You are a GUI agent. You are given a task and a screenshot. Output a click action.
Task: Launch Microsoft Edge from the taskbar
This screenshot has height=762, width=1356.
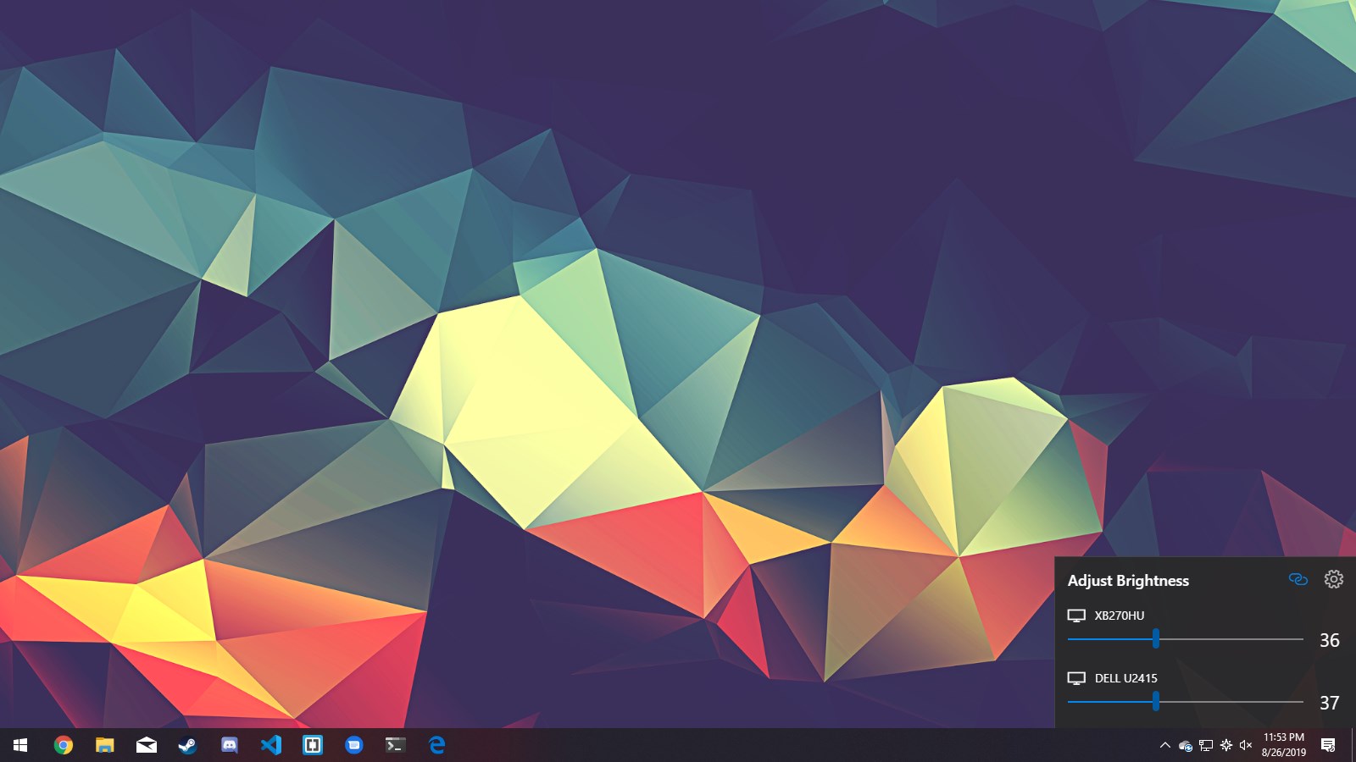[436, 746]
